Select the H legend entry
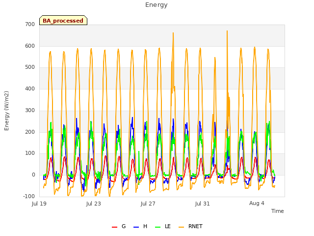Viewport: 314px width, 236px height. point(140,226)
